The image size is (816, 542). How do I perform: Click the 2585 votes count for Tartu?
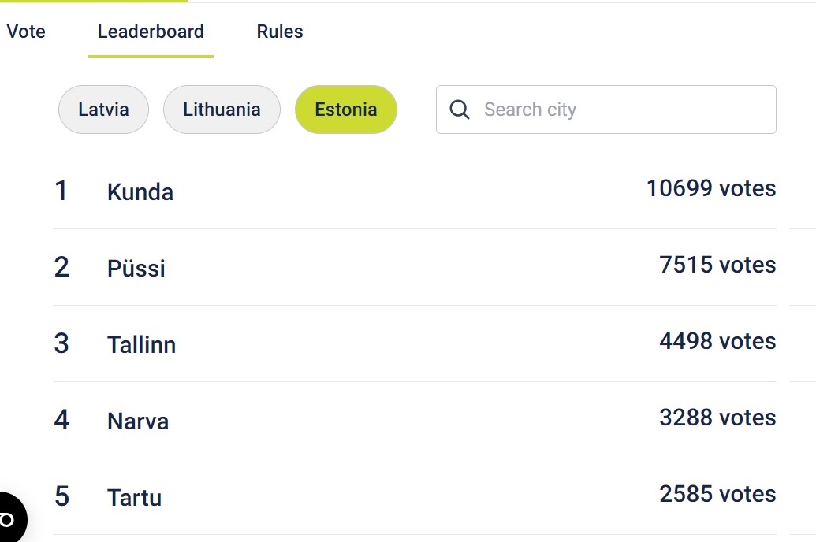tap(717, 494)
